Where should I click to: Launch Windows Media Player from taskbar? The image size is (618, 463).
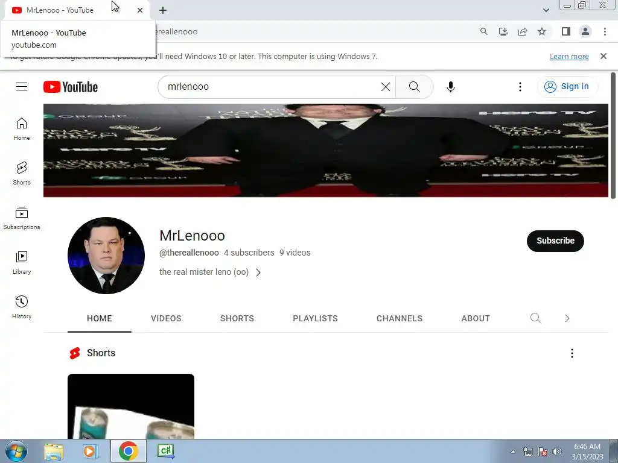click(90, 451)
